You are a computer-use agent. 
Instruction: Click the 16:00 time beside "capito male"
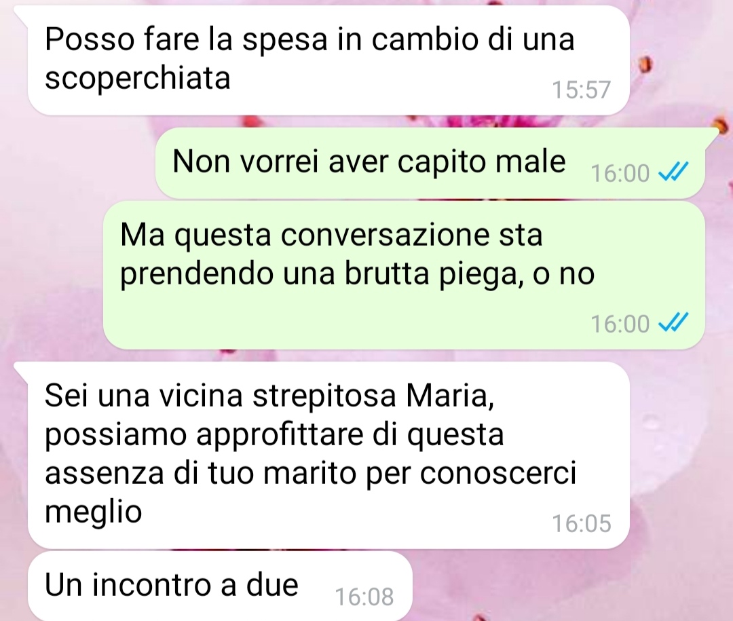[620, 174]
